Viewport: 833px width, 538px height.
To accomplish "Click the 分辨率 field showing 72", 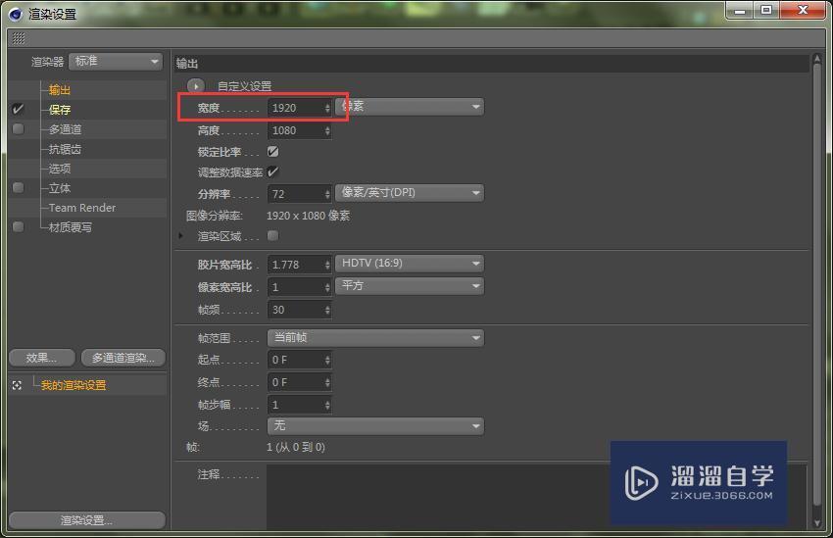I will click(x=295, y=194).
